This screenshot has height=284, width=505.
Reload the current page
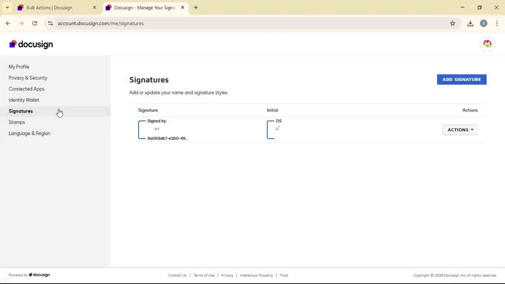tap(34, 23)
